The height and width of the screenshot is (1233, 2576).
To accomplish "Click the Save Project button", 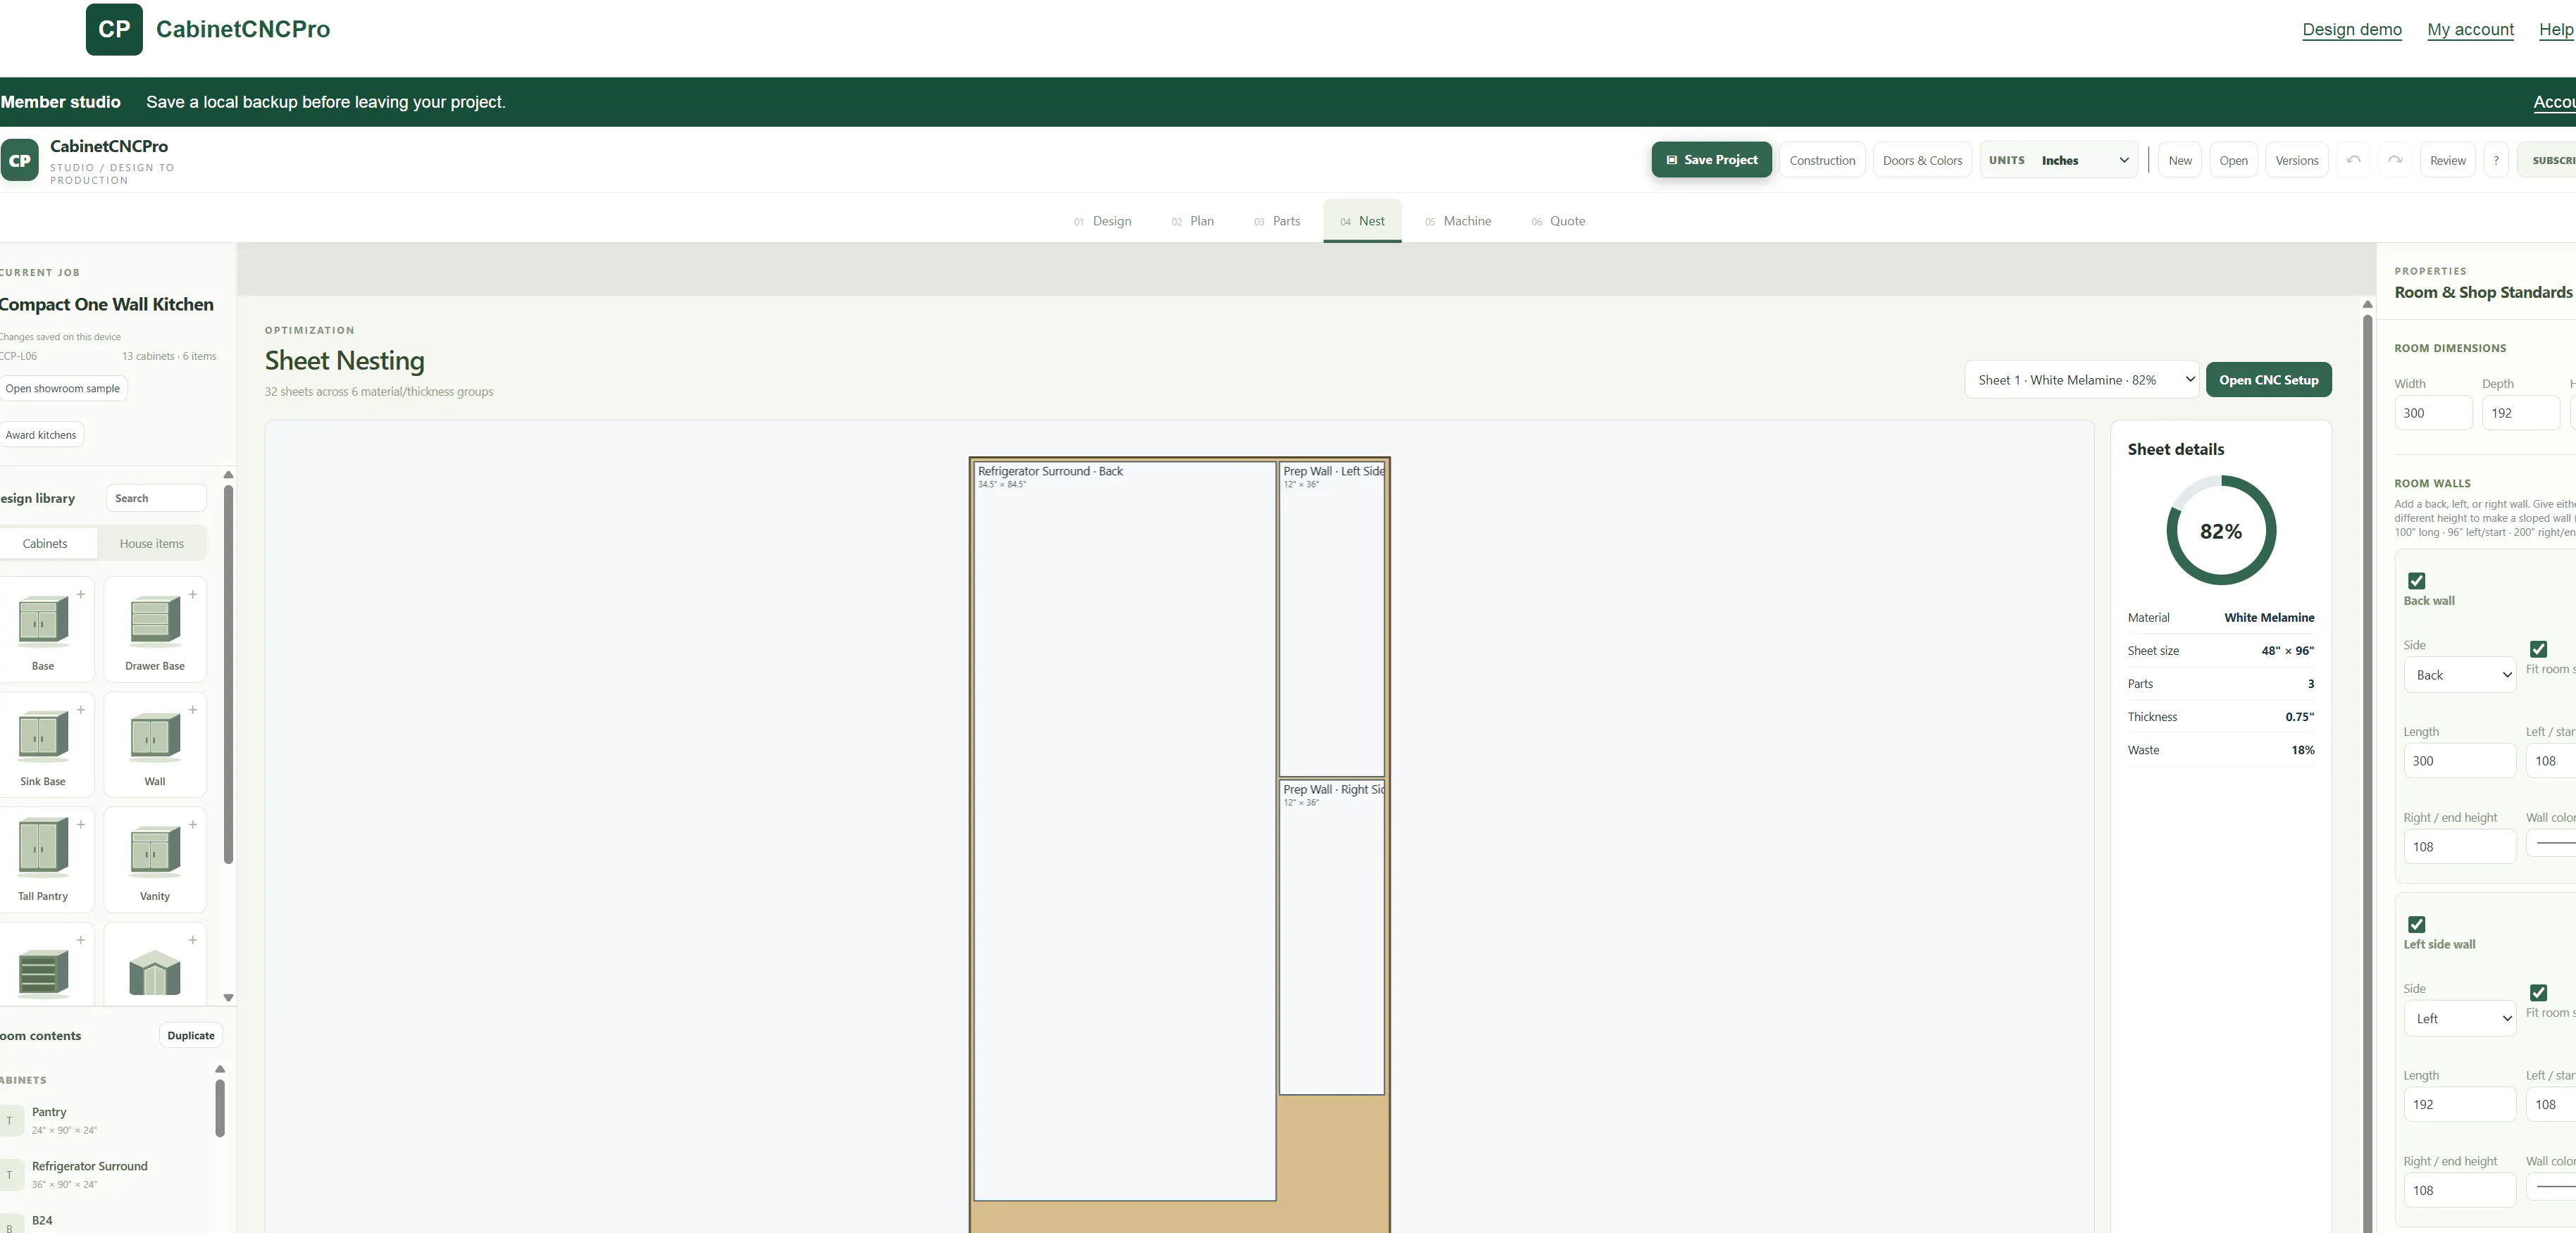I will coord(1711,160).
